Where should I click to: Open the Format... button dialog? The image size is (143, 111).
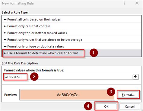click(x=128, y=95)
